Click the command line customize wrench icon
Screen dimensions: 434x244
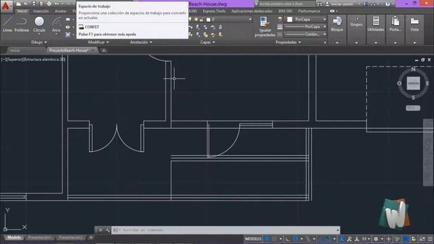tap(107, 230)
